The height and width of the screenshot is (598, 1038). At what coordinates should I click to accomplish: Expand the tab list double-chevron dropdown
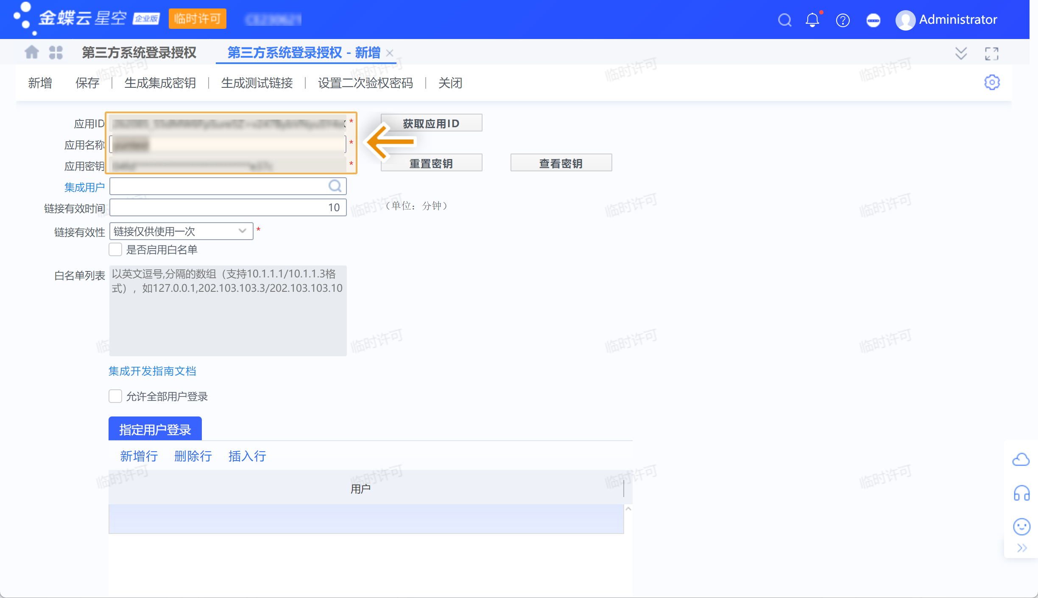click(x=961, y=53)
